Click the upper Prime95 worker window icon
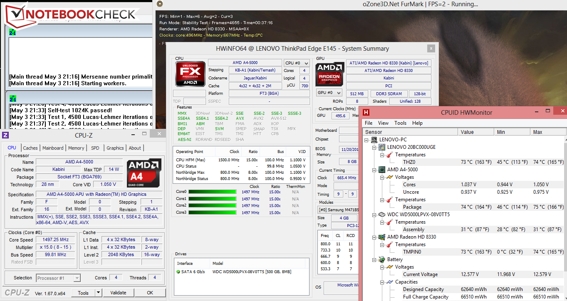The width and height of the screenshot is (567, 301). (x=12, y=32)
